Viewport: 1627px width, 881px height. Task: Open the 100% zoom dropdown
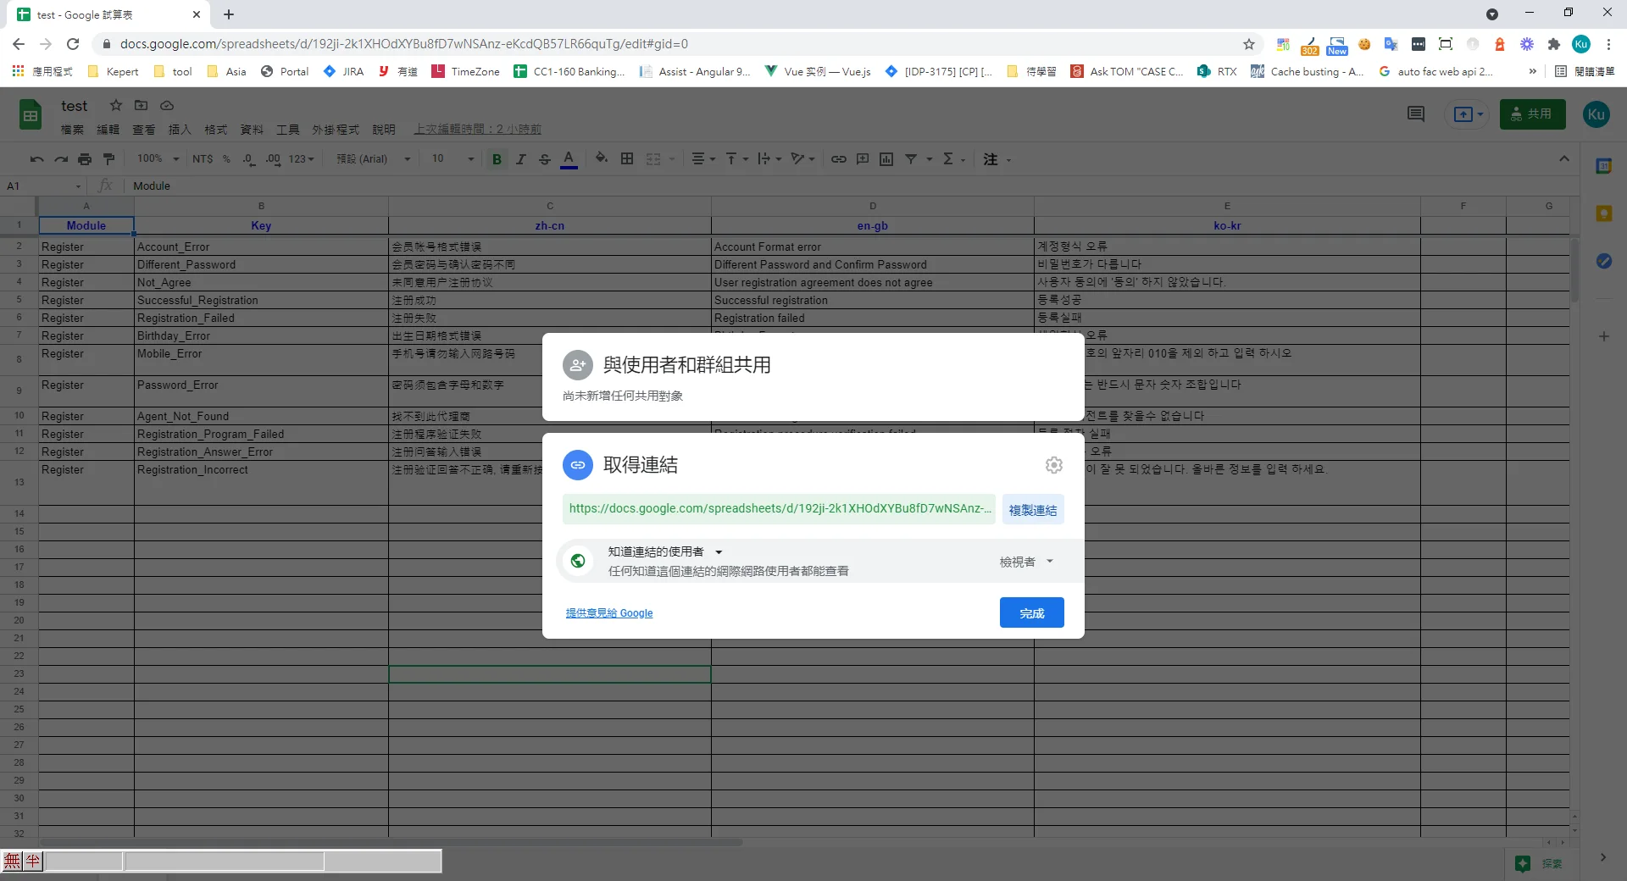(158, 159)
